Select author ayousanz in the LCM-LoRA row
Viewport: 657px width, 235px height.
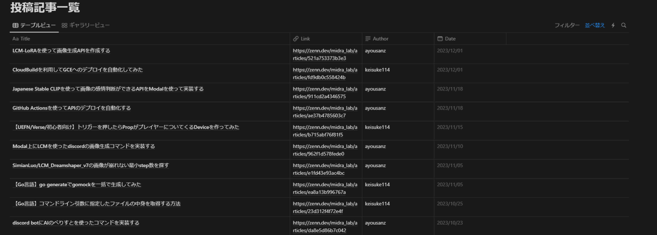[376, 51]
